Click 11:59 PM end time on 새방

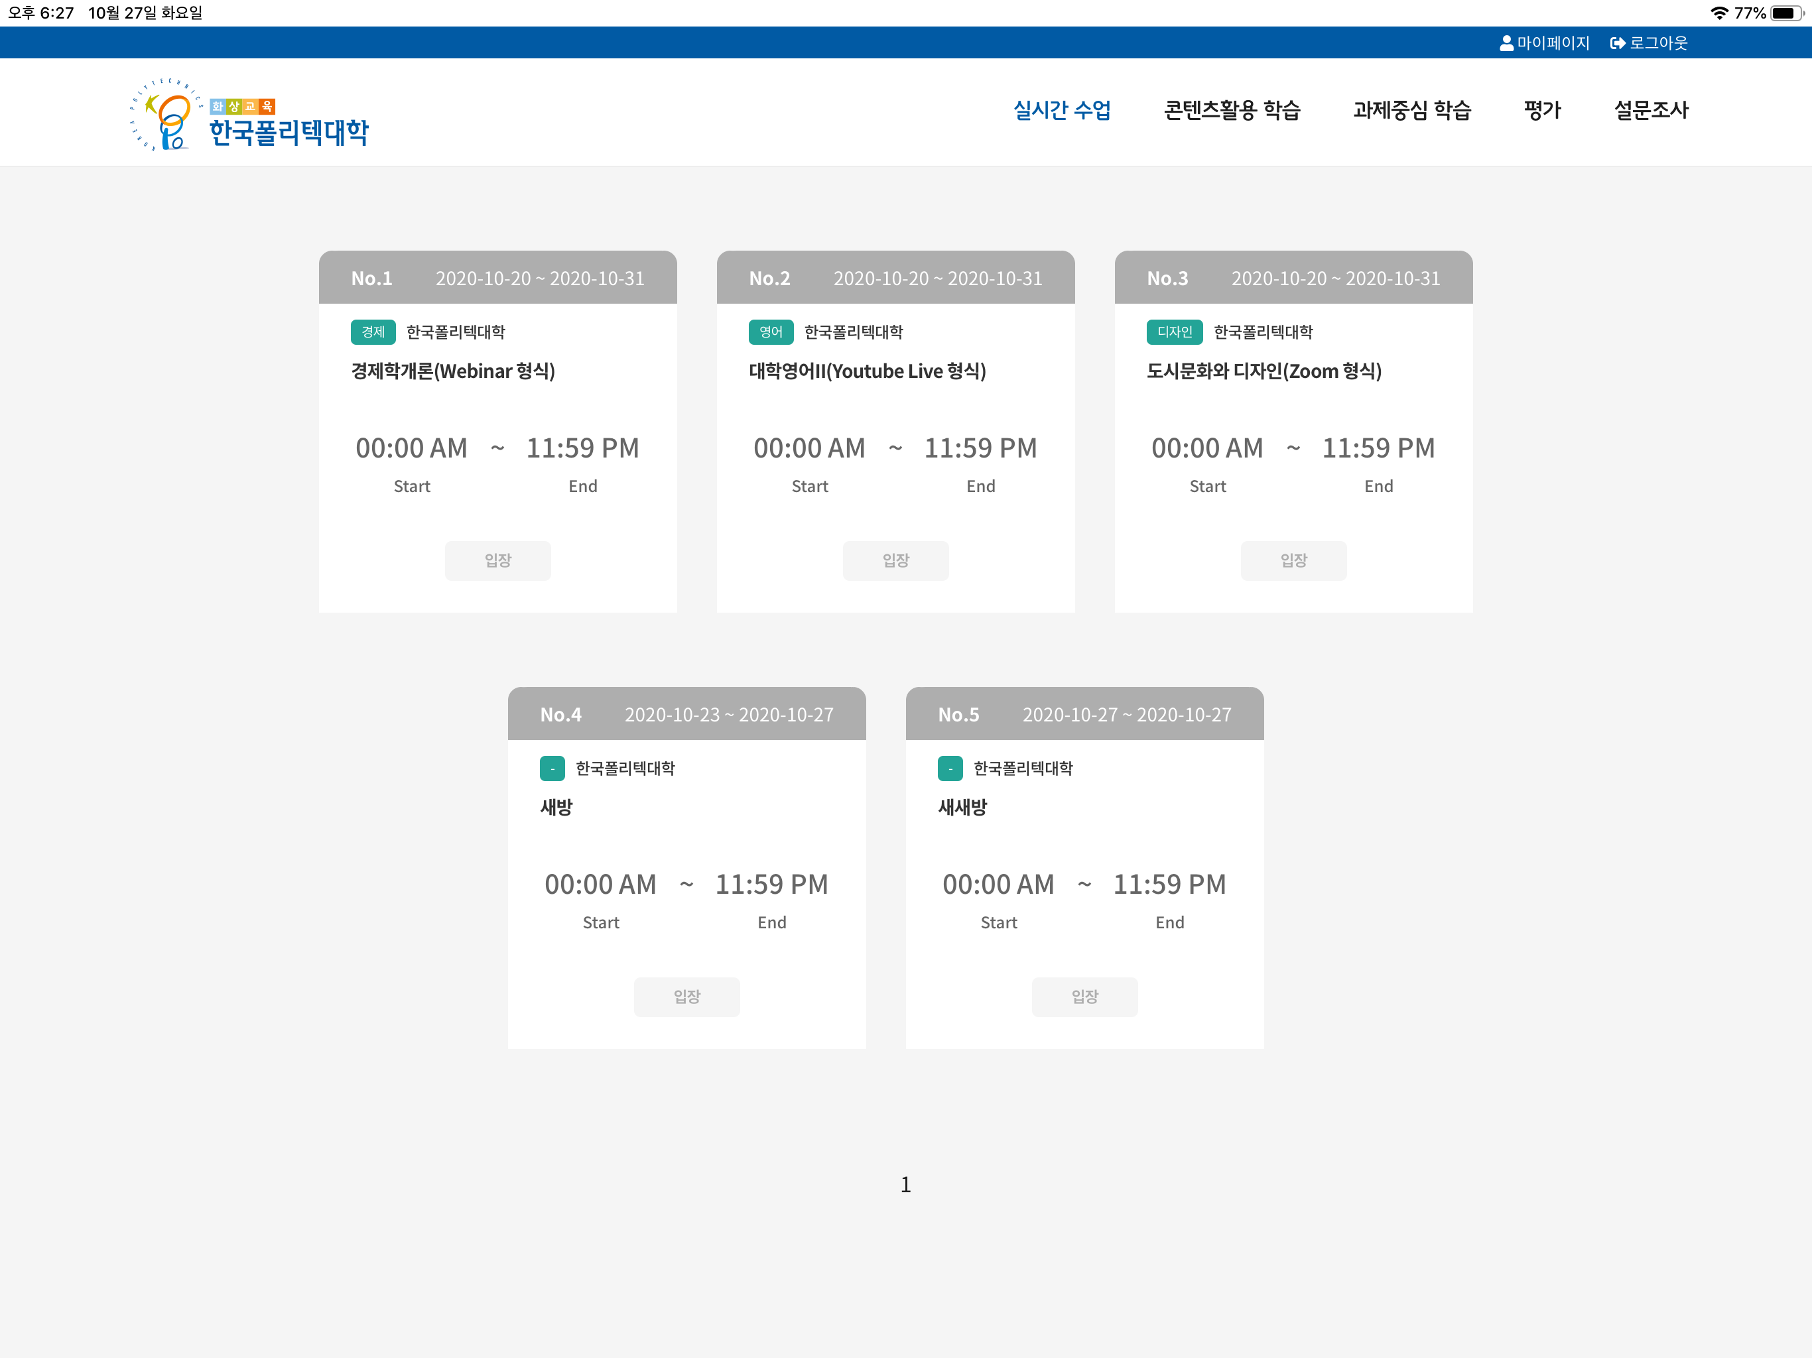pyautogui.click(x=771, y=885)
